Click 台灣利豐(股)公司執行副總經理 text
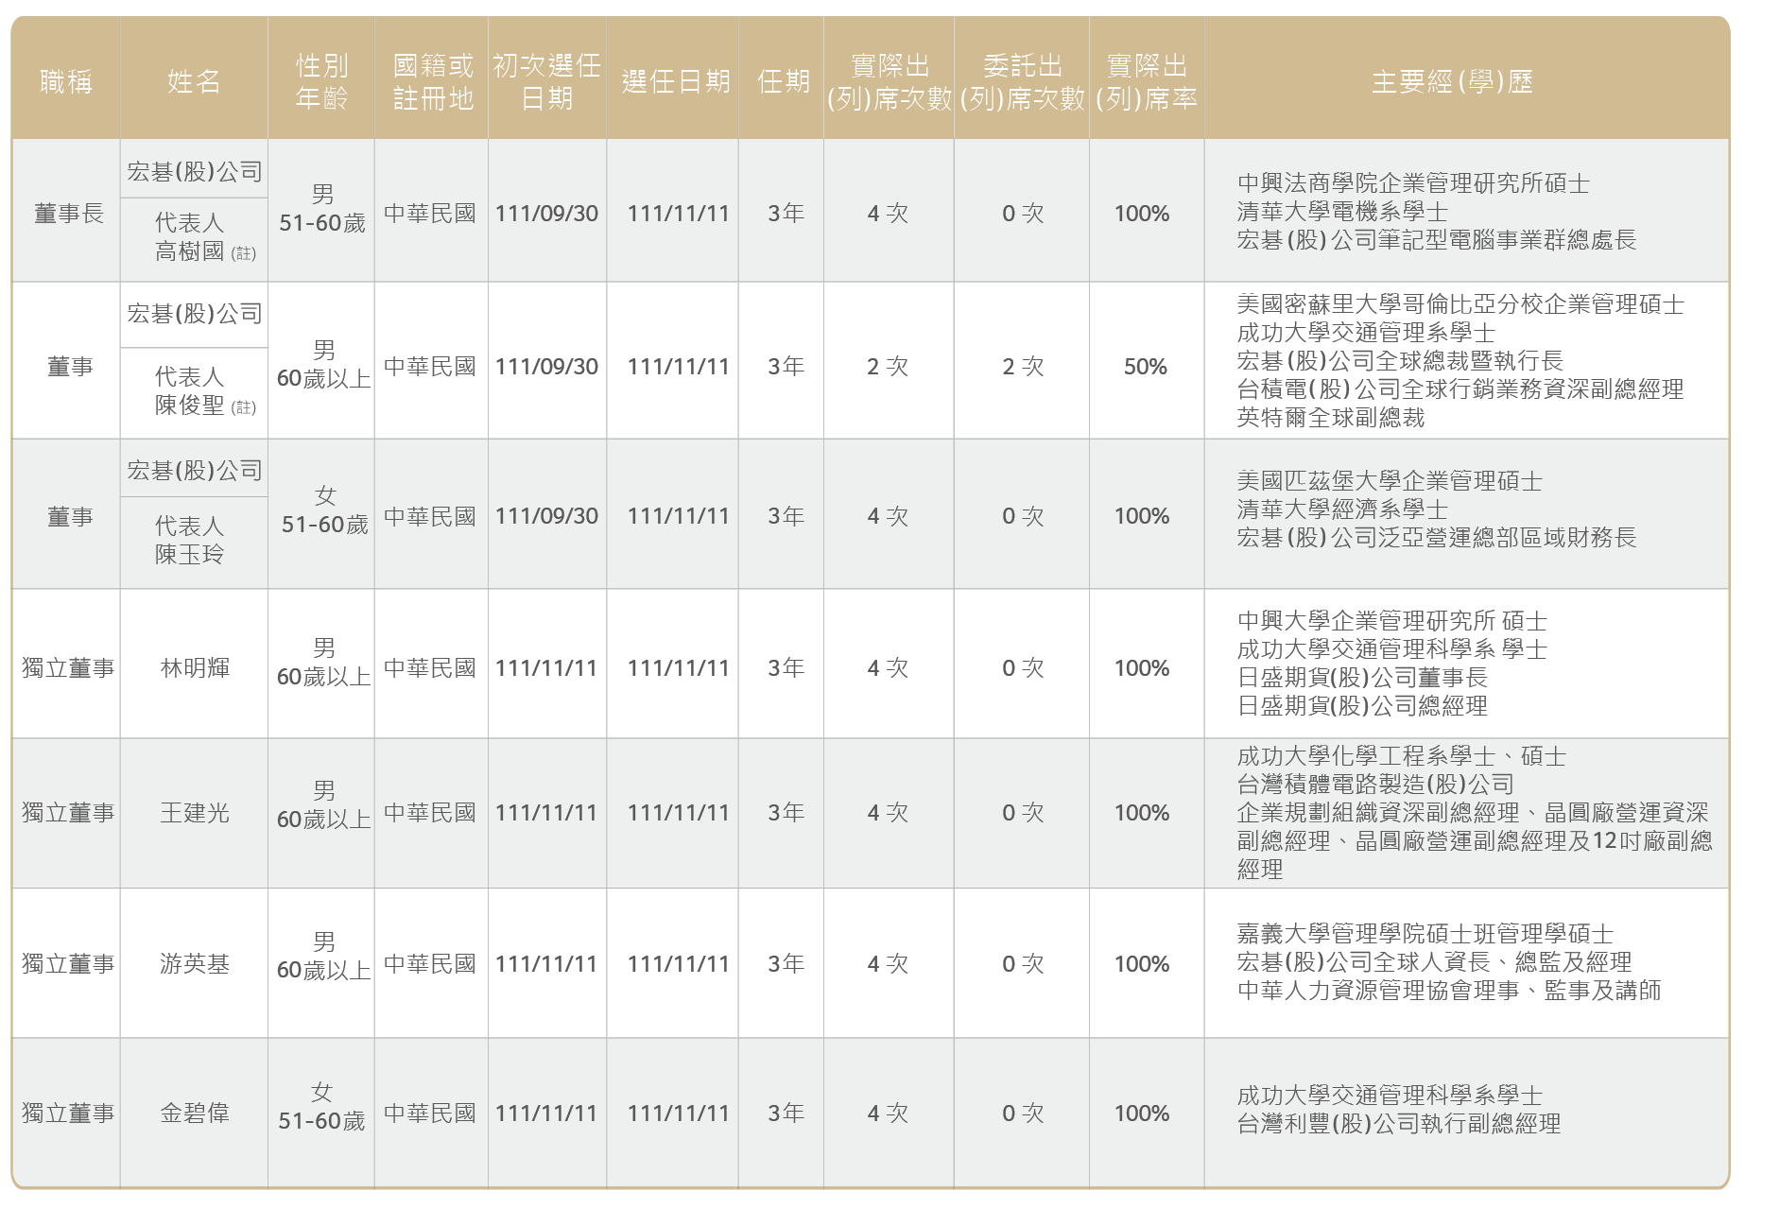This screenshot has width=1779, height=1226. tap(1399, 1124)
